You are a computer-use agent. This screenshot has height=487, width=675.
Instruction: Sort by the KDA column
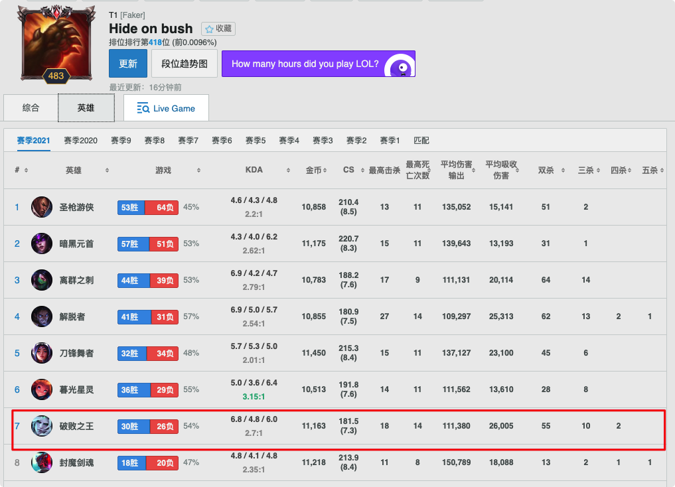click(288, 171)
